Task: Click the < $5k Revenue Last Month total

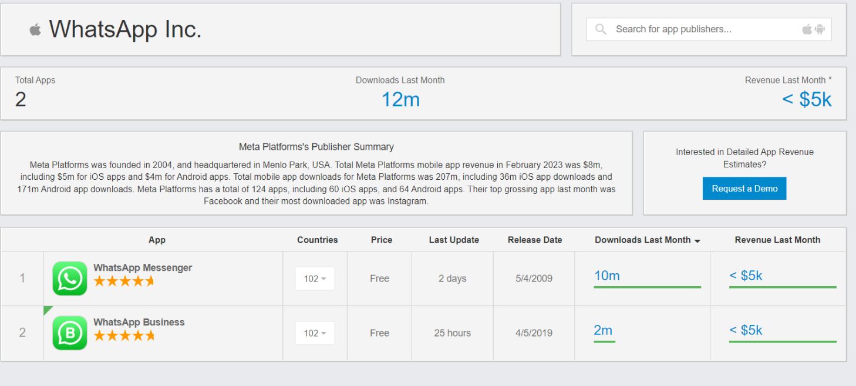Action: pos(807,100)
